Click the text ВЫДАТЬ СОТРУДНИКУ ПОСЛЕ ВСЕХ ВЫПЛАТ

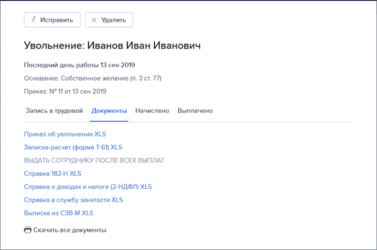94,161
